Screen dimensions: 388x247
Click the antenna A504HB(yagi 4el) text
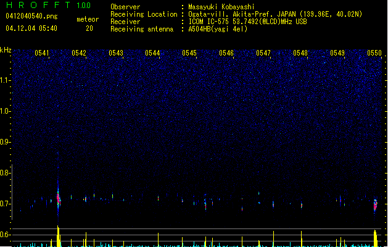pyautogui.click(x=218, y=29)
